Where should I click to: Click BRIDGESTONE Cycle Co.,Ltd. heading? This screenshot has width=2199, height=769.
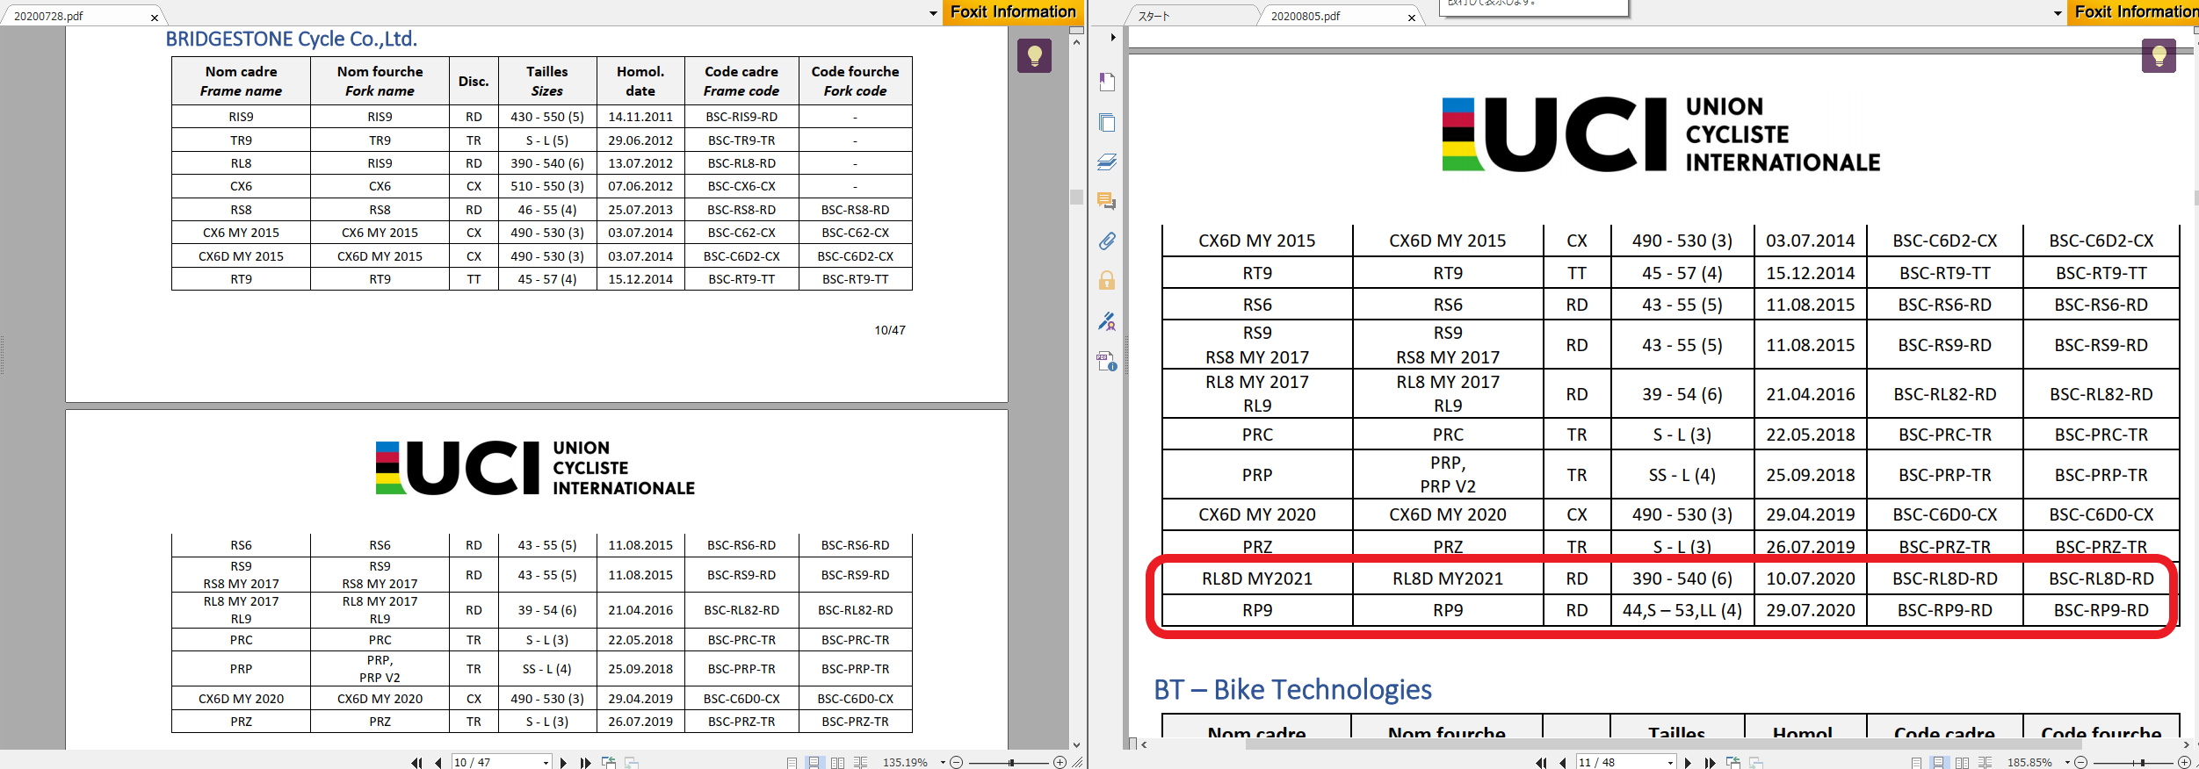pyautogui.click(x=292, y=39)
